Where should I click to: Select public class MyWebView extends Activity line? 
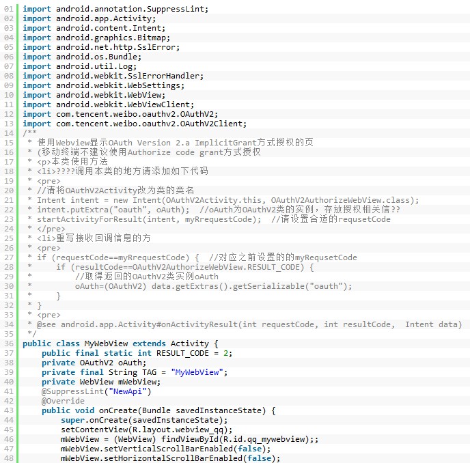pyautogui.click(x=120, y=343)
